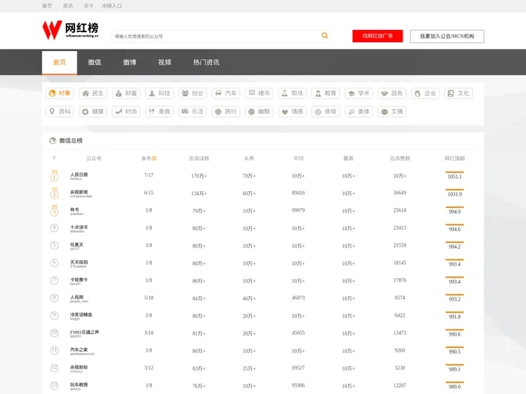This screenshot has height=394, width=526.
Task: Click the rank 1 crown badge
Action: pos(54,175)
